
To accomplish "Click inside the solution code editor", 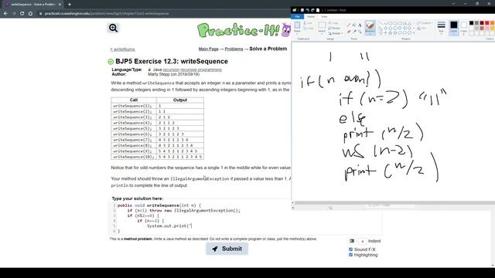I will pos(244,218).
